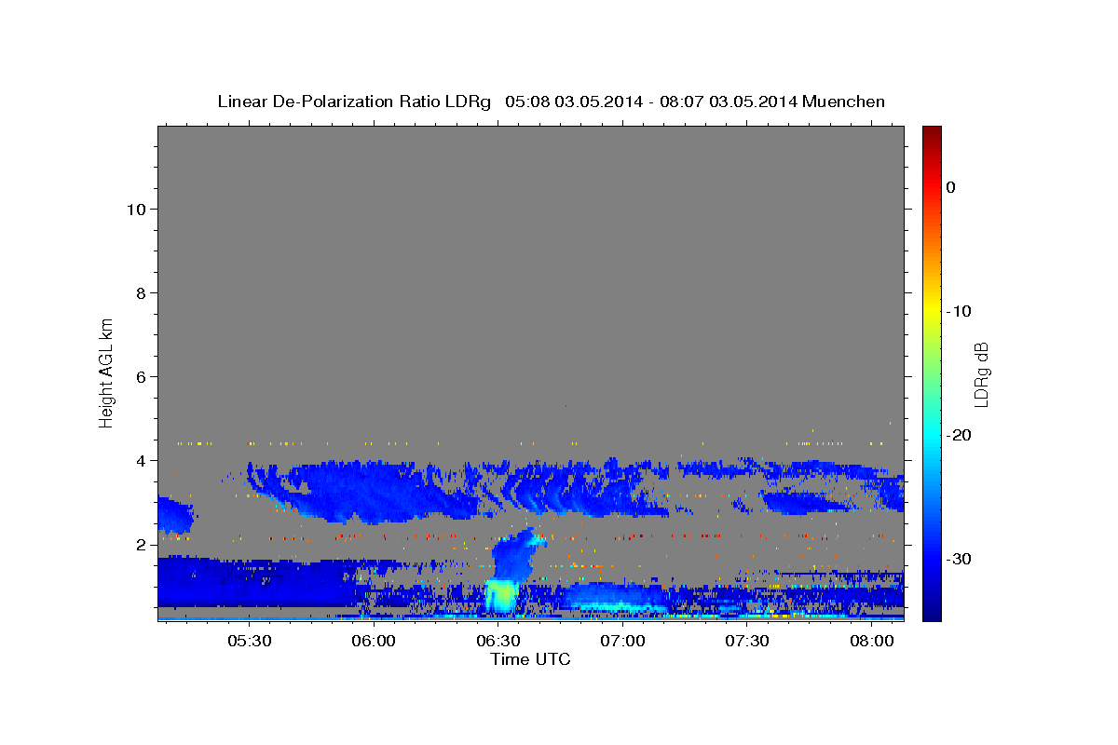The image size is (1118, 745).
Task: Click the height axis label 4
Action: point(141,460)
